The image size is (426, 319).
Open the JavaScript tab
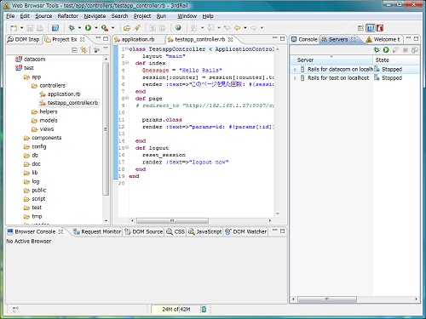coord(205,231)
